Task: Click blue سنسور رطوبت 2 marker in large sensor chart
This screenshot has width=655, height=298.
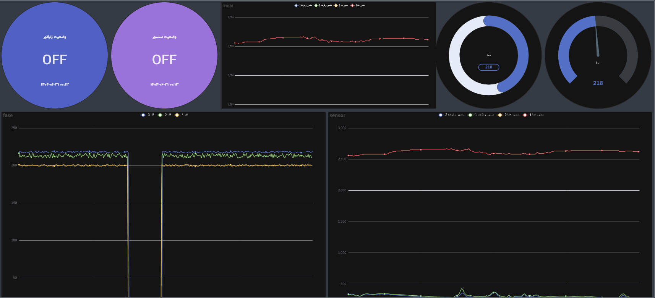Action: coord(441,115)
